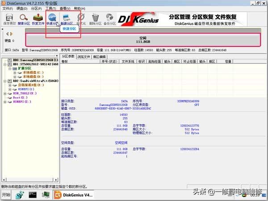Viewport: 268px width, 201px height.
Task: Click the 起始柱面 column header
Action: (x=155, y=61)
